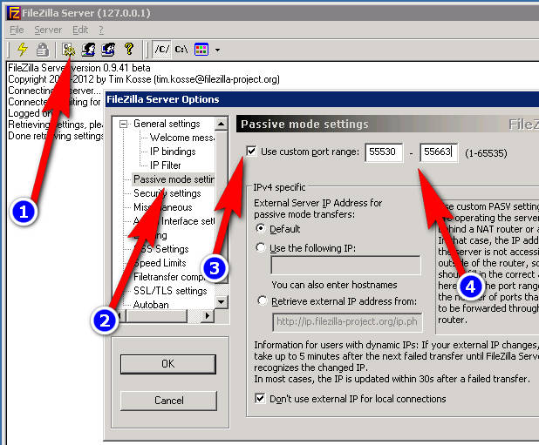Image resolution: width=539 pixels, height=445 pixels.
Task: Select the /C/ path display toggle
Action: 161,50
